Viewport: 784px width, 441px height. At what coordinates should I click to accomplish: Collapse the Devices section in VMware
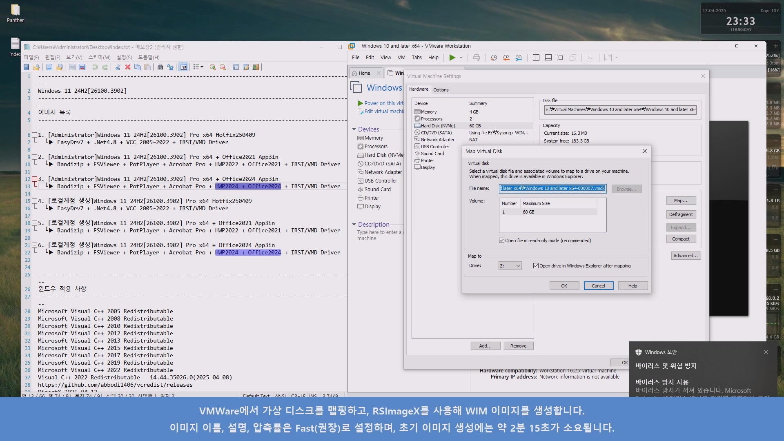(x=354, y=129)
